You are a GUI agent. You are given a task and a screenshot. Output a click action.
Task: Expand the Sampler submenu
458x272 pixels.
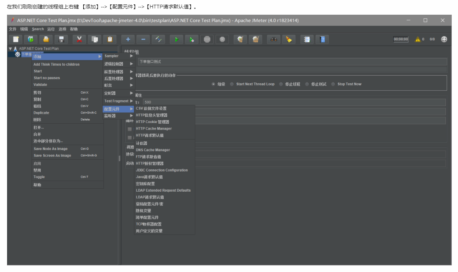tap(119, 56)
